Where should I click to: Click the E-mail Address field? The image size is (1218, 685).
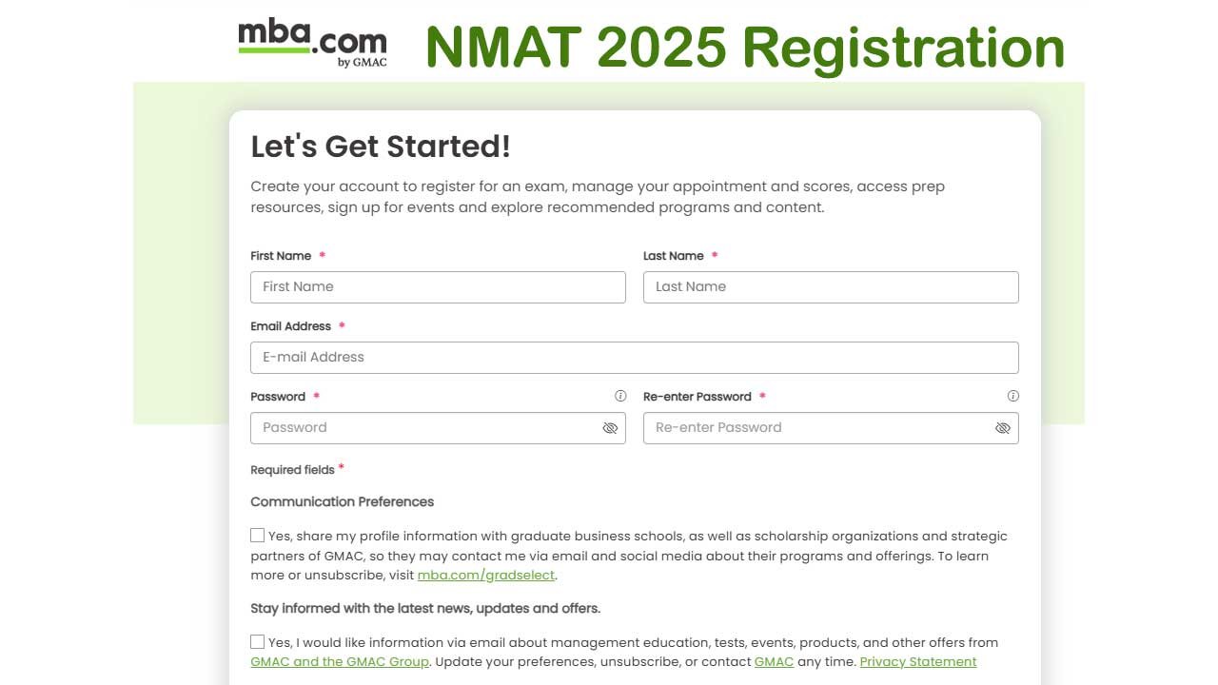tap(634, 357)
